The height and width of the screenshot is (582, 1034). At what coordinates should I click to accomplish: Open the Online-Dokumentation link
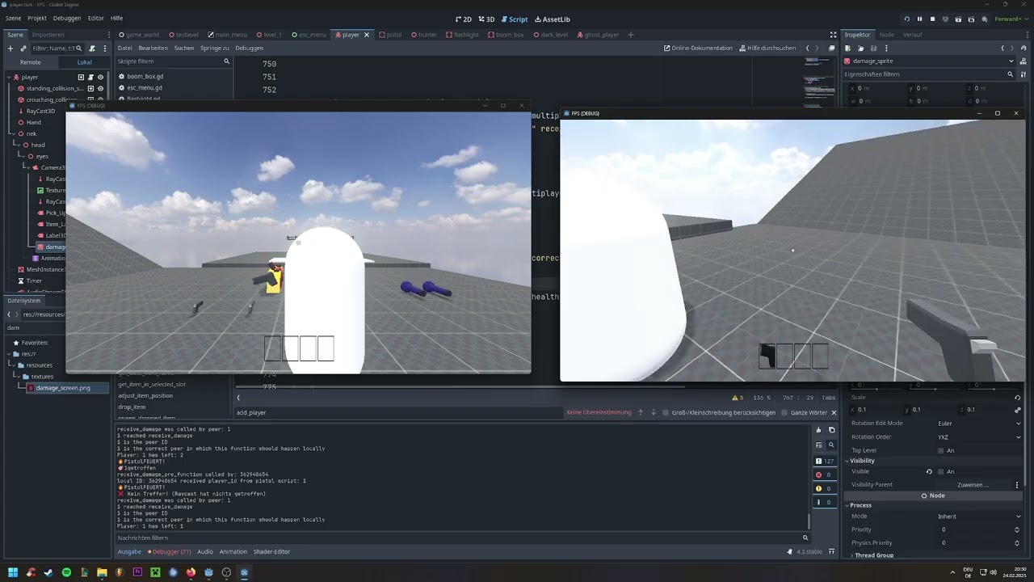pos(698,48)
